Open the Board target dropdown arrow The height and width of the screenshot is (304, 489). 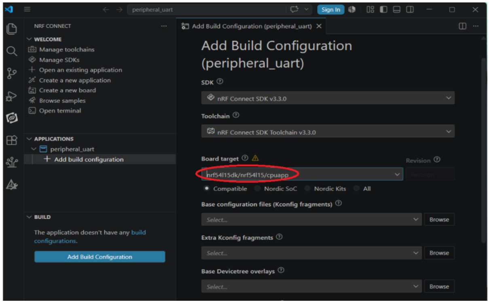[398, 174]
